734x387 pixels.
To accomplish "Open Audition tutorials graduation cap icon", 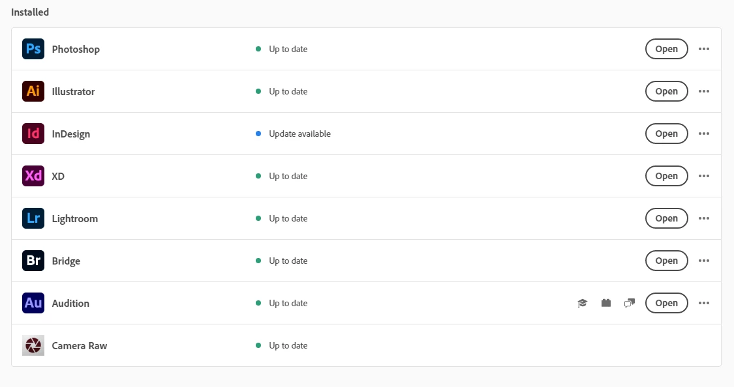I will point(583,304).
